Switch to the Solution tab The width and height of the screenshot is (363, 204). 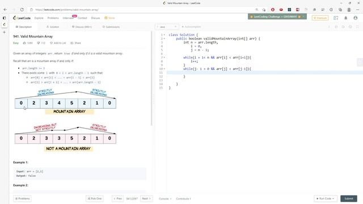(x=53, y=27)
